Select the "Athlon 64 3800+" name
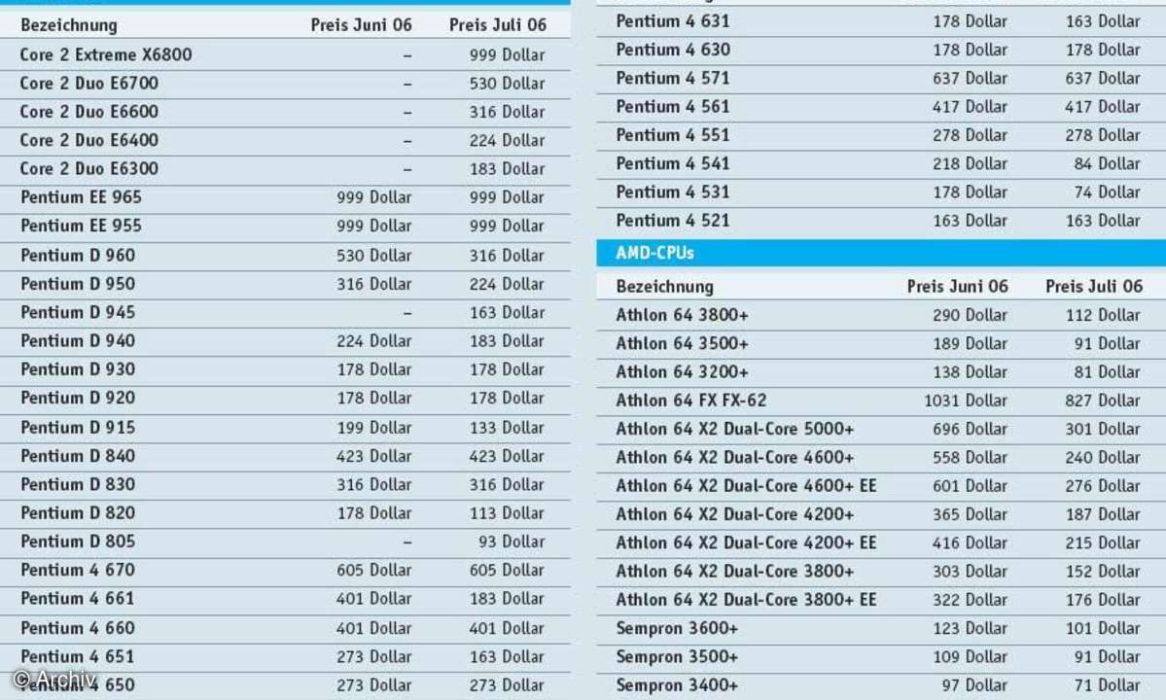Viewport: 1166px width, 700px height. (682, 315)
